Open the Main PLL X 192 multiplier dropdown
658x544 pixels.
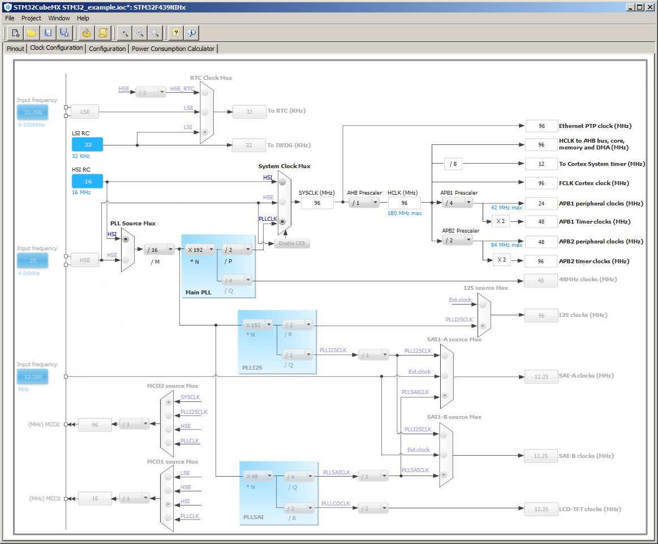211,249
